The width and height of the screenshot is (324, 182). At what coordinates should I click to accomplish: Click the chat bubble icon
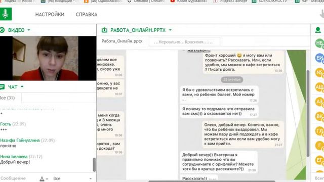coord(2,86)
